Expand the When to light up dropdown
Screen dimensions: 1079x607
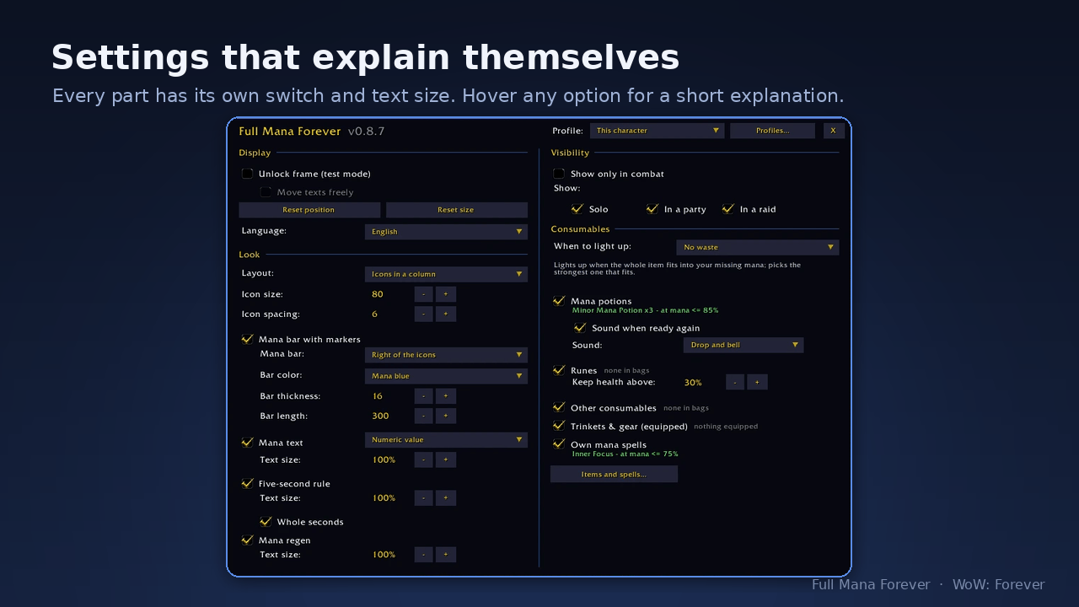[758, 247]
